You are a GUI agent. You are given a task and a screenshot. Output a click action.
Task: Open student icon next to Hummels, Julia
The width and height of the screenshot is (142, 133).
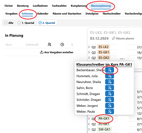click(x=109, y=76)
